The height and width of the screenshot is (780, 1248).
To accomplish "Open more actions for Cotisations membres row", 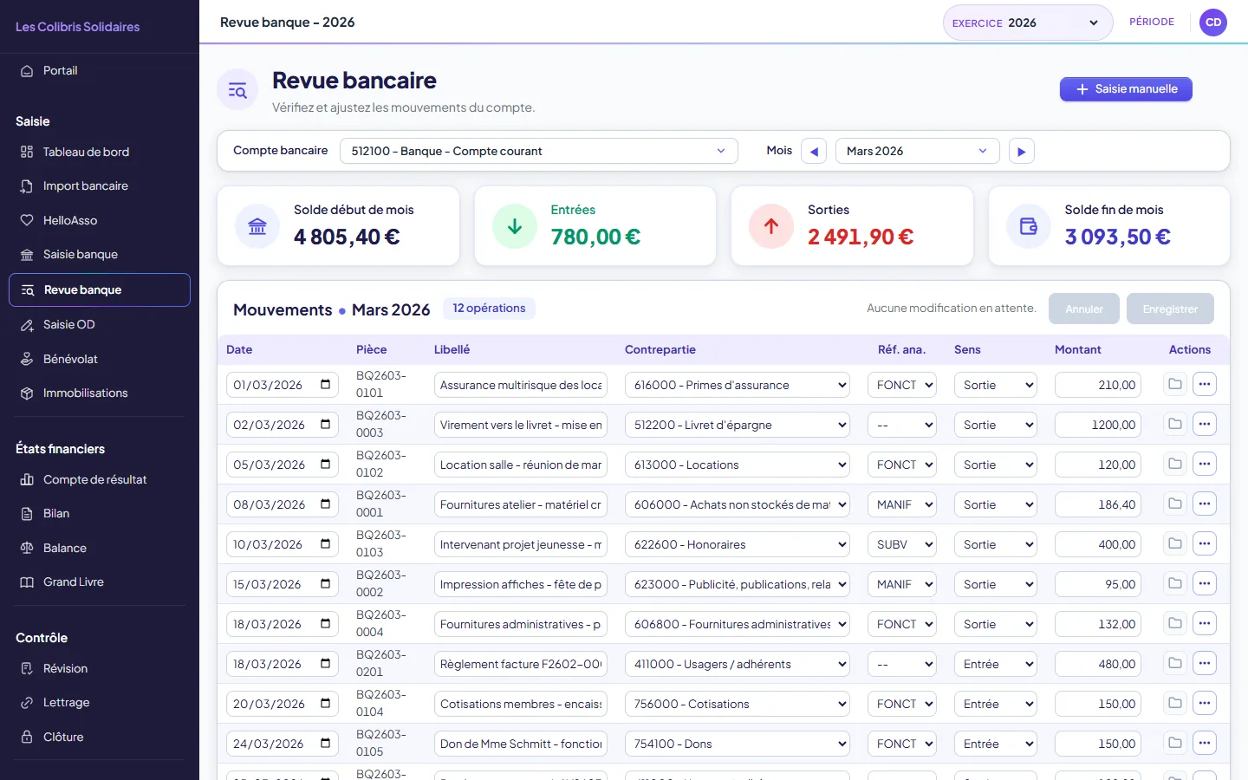I will (1205, 703).
